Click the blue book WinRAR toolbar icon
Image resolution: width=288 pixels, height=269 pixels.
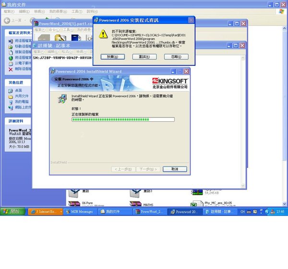(76, 37)
